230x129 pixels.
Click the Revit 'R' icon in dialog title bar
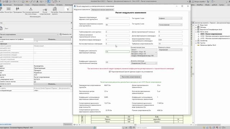click(75, 6)
